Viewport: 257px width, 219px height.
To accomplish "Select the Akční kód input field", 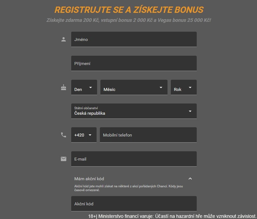I will tap(134, 204).
